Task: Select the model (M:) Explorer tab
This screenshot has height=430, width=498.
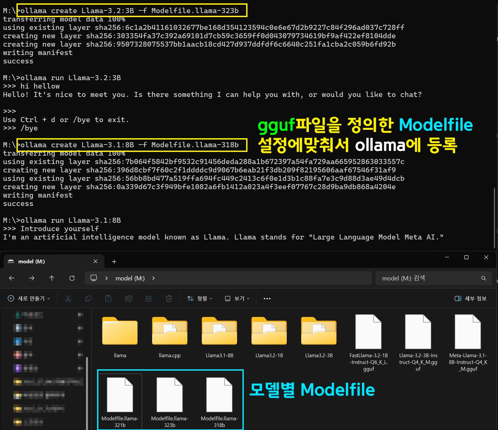Action: click(x=54, y=261)
